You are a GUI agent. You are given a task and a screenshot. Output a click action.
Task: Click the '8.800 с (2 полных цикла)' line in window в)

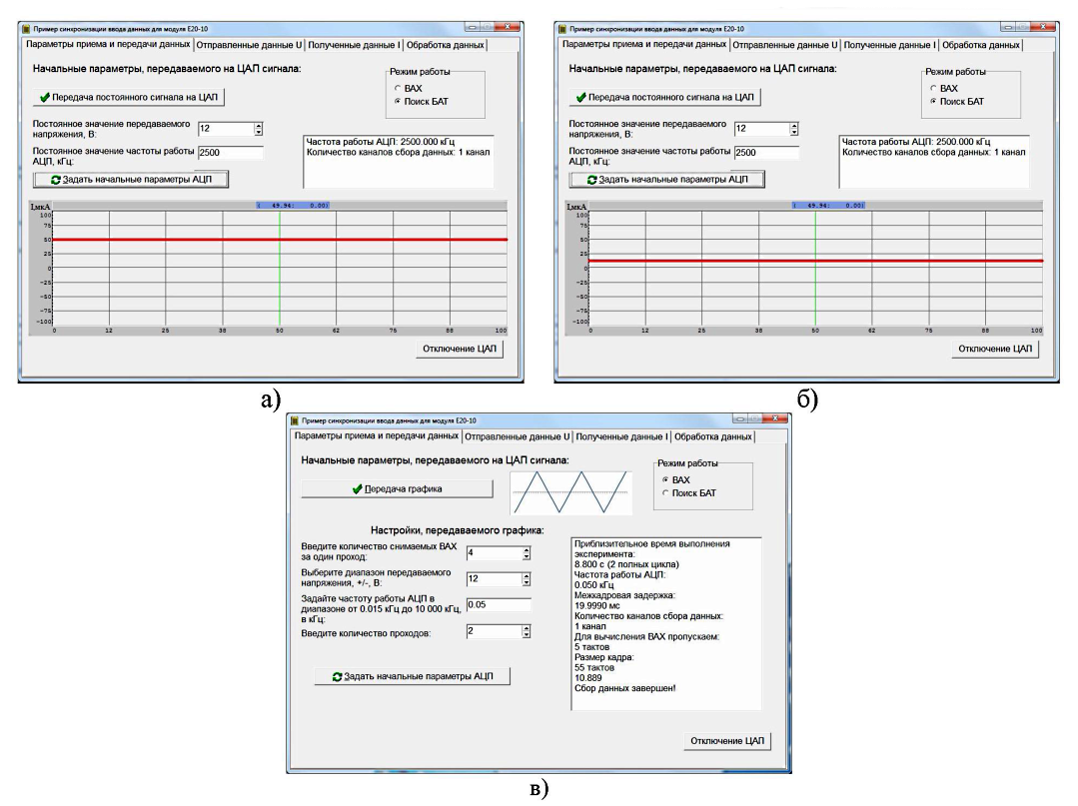[626, 564]
